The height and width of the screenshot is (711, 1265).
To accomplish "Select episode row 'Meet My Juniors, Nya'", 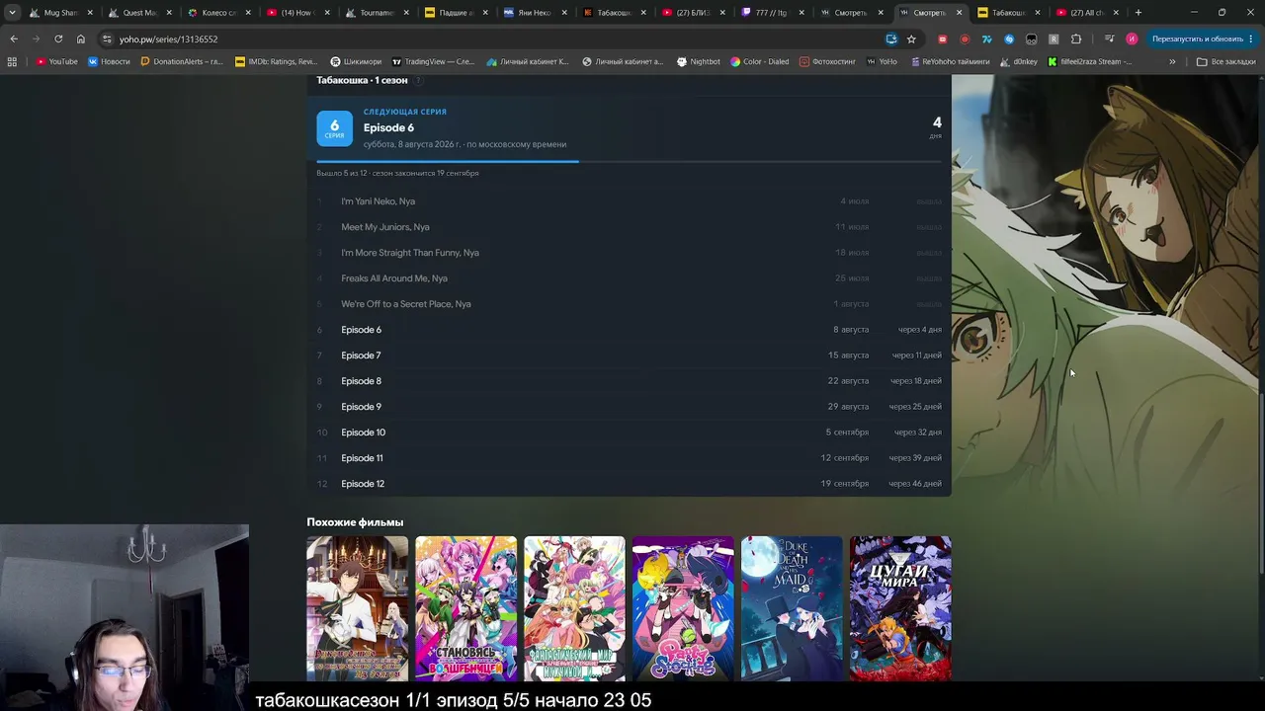I will tap(629, 227).
